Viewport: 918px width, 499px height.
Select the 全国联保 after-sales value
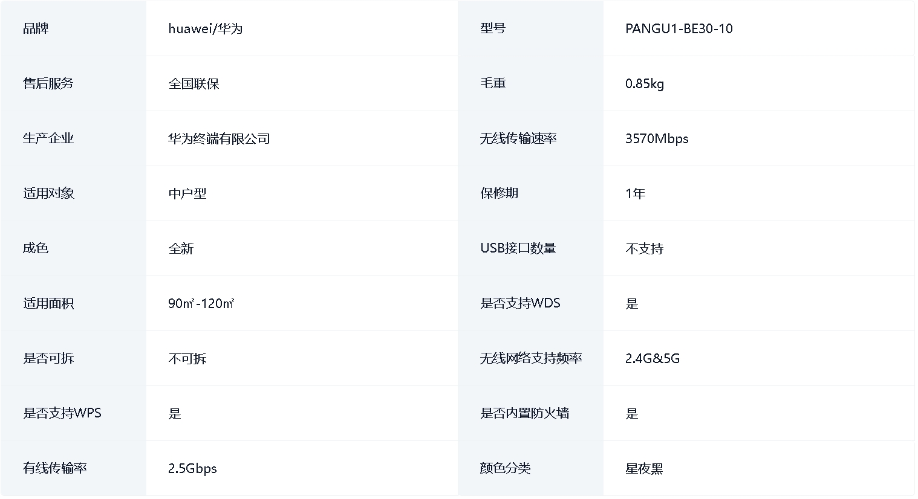tap(194, 84)
